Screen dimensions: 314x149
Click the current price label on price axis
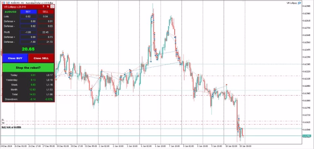(x=307, y=136)
